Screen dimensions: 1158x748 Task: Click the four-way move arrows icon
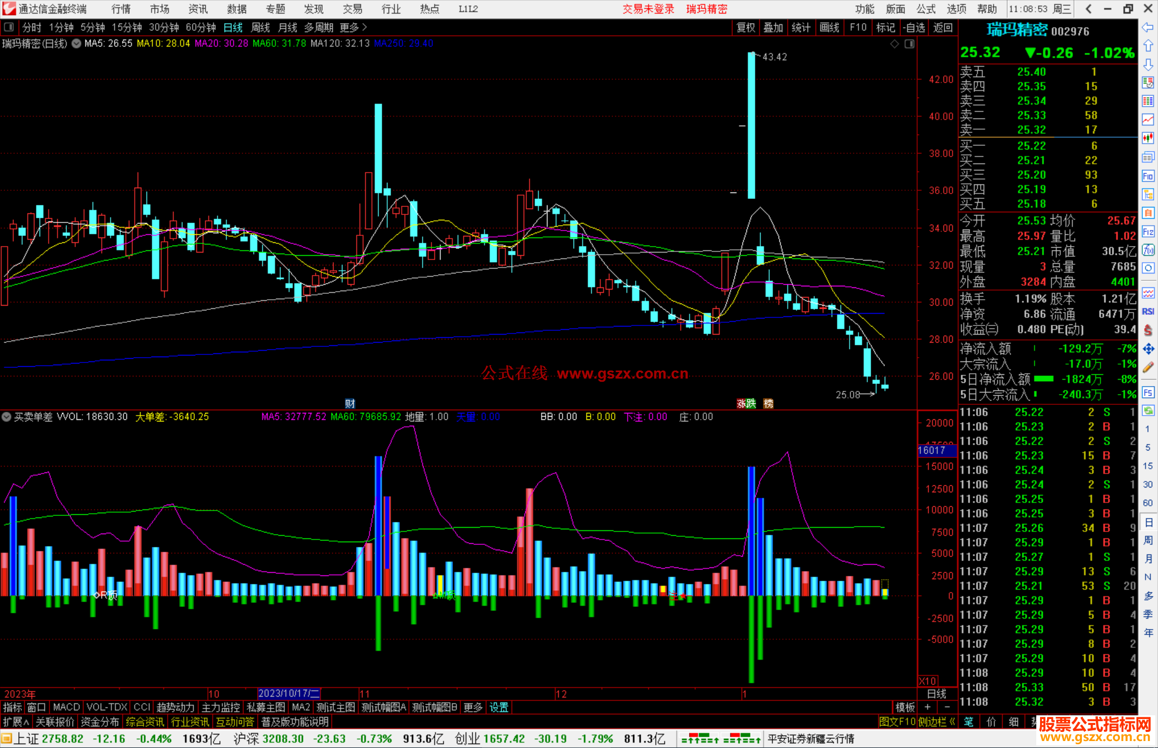[1148, 349]
